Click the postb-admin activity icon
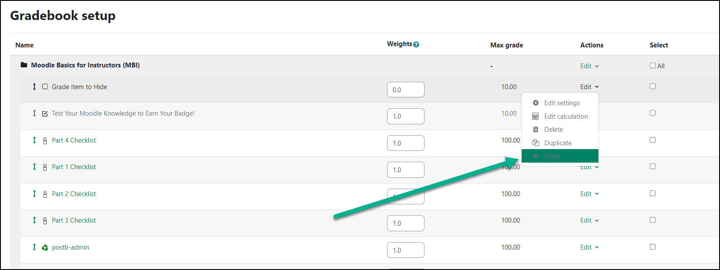Image resolution: width=720 pixels, height=270 pixels. [x=45, y=247]
